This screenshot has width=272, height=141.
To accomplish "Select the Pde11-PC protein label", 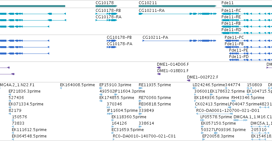I will coord(234,37).
